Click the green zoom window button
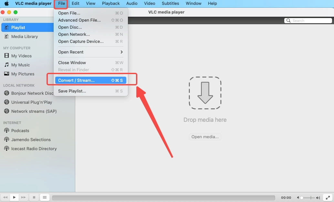Image resolution: width=334 pixels, height=202 pixels. [16, 12]
